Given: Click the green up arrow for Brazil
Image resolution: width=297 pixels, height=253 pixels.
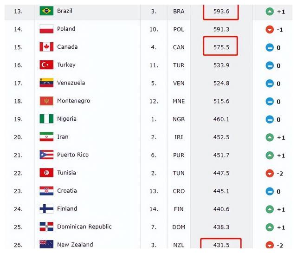Looking at the screenshot, I should click(270, 11).
